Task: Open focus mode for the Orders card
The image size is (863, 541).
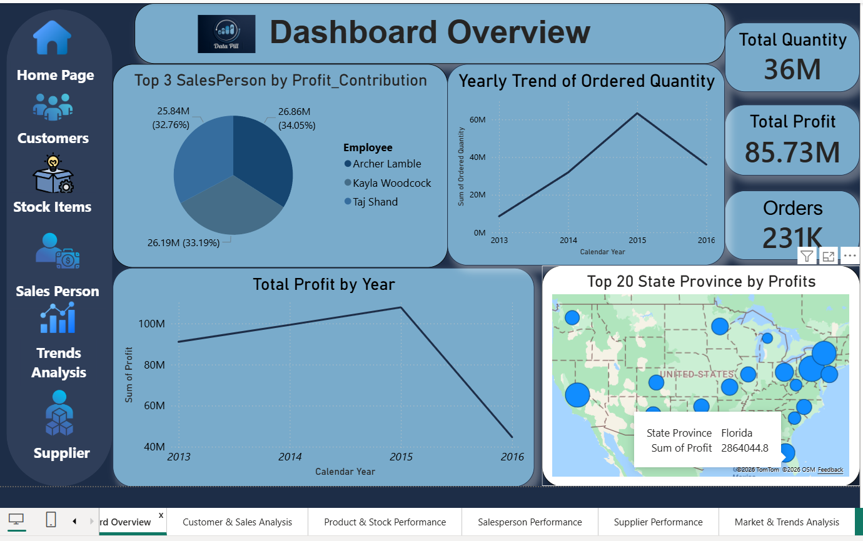Action: tap(829, 256)
